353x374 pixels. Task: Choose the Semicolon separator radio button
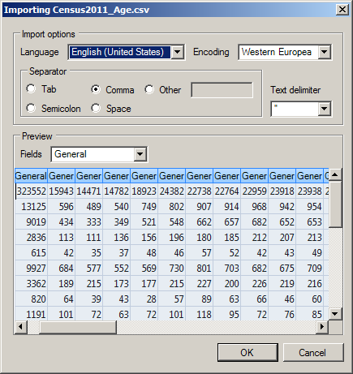click(x=31, y=108)
